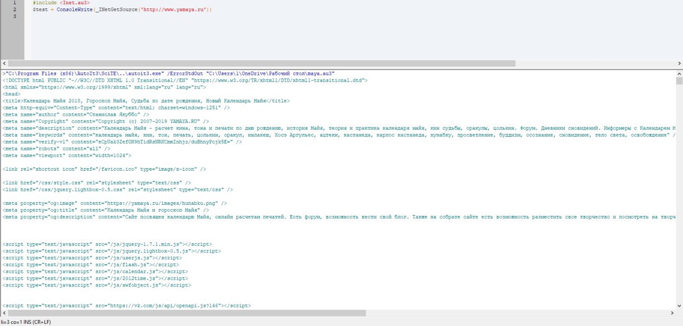This screenshot has width=683, height=326.
Task: Click the output pane vertical scrollbar thumb
Action: click(x=679, y=81)
